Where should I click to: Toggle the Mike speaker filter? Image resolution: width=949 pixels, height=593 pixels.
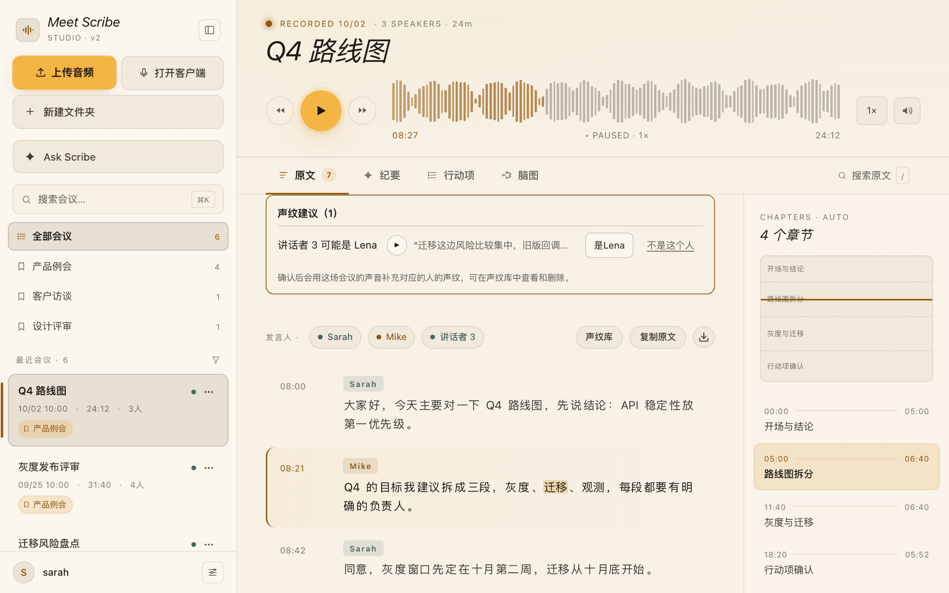point(391,337)
